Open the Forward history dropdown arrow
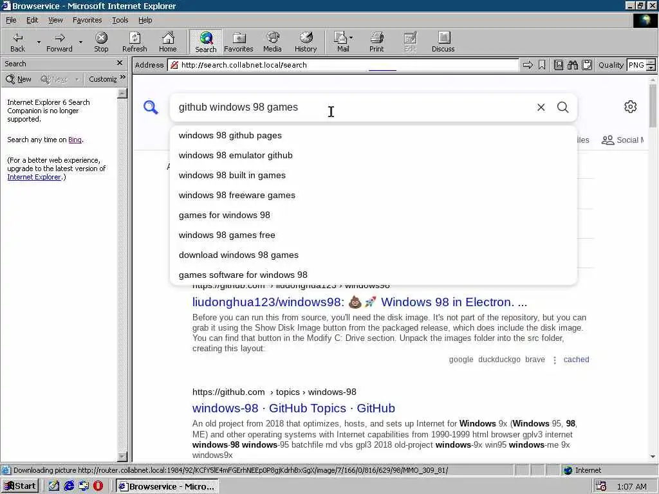The image size is (659, 494). 80,42
